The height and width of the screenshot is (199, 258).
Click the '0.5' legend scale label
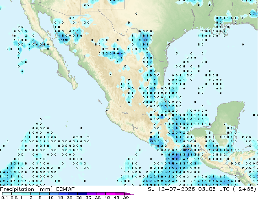(14, 197)
